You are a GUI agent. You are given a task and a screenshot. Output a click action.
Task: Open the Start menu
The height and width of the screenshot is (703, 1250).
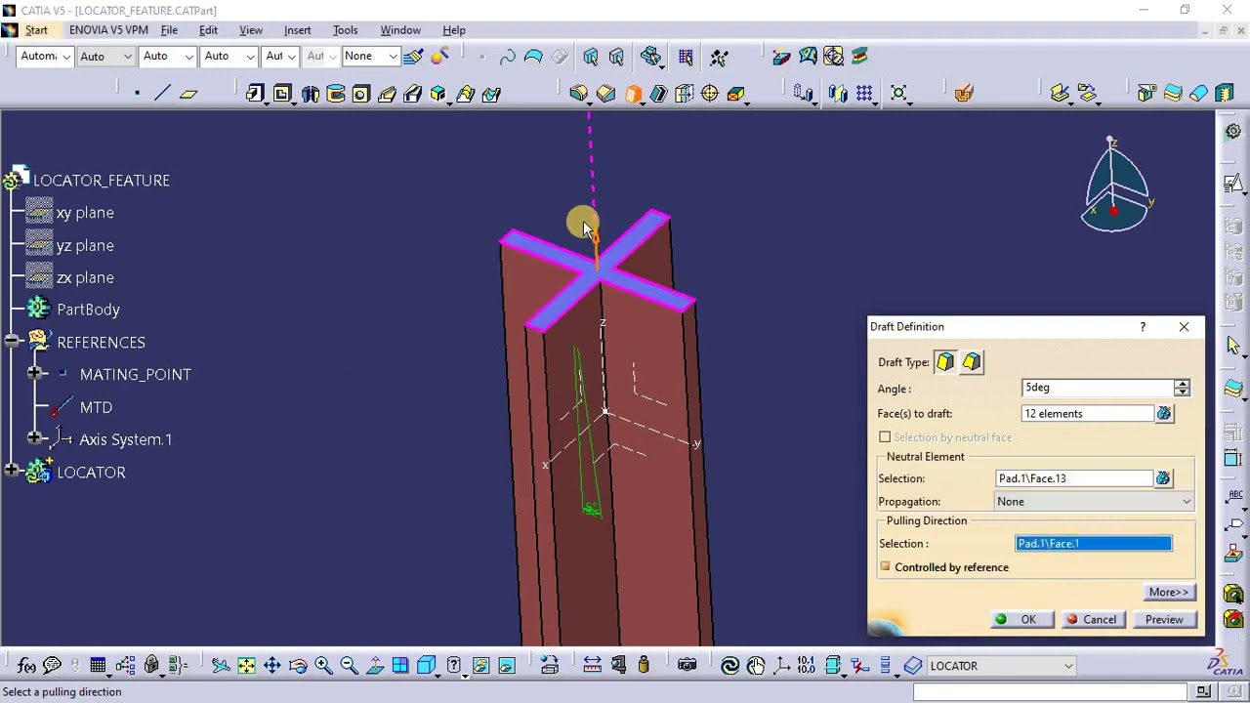[36, 30]
